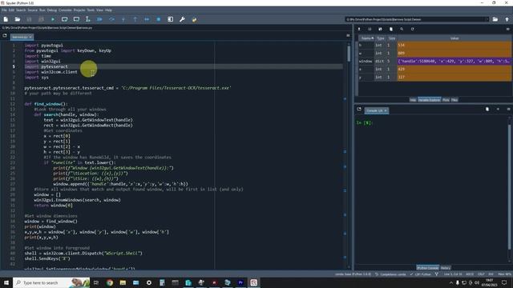
Task: Open Chrome from the taskbar
Action: pos(110,282)
